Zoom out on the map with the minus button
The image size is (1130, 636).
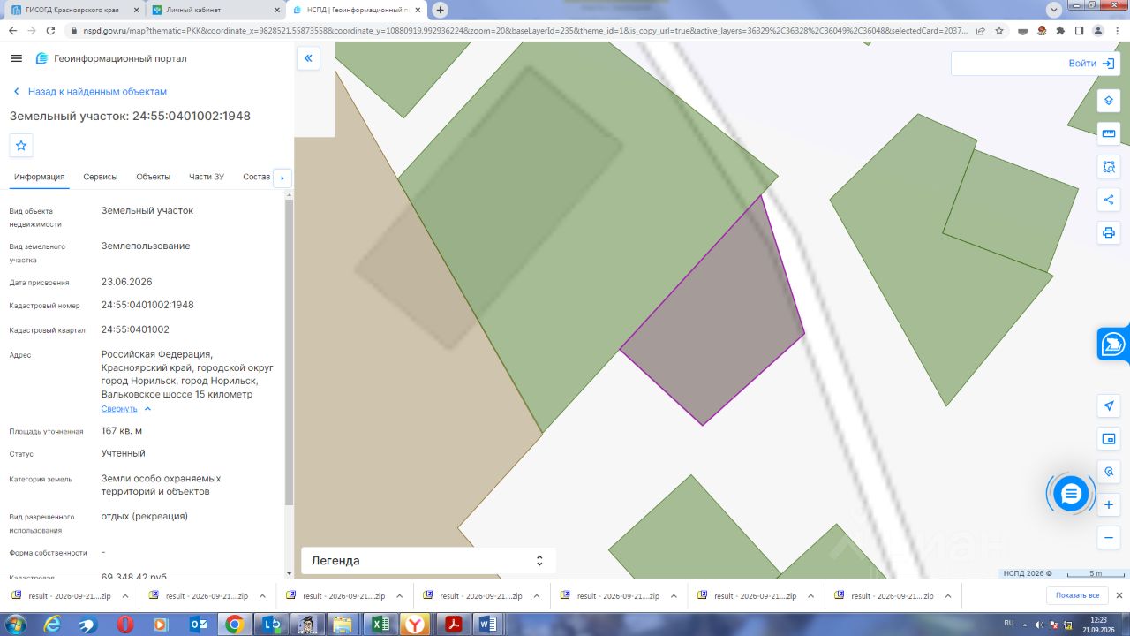pyautogui.click(x=1109, y=537)
